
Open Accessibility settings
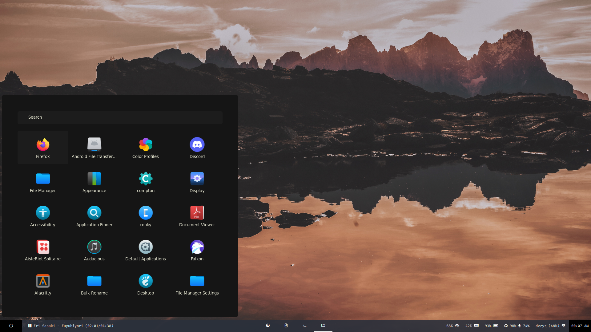[43, 216]
